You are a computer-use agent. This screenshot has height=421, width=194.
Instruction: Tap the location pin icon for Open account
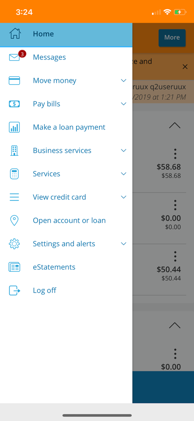pos(14,221)
